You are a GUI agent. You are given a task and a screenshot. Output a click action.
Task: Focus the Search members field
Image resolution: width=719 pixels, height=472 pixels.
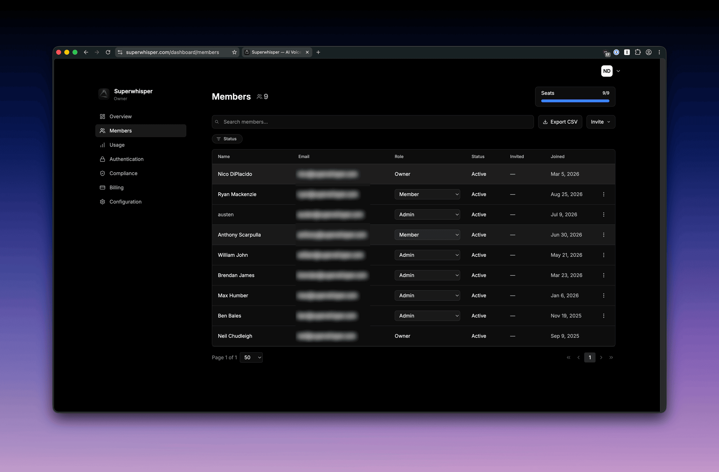point(373,122)
